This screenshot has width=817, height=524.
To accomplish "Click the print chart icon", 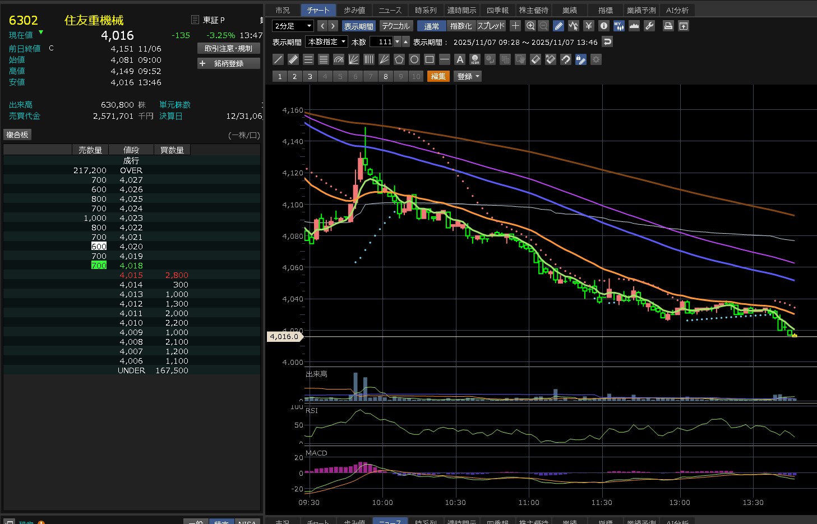I will coord(668,26).
